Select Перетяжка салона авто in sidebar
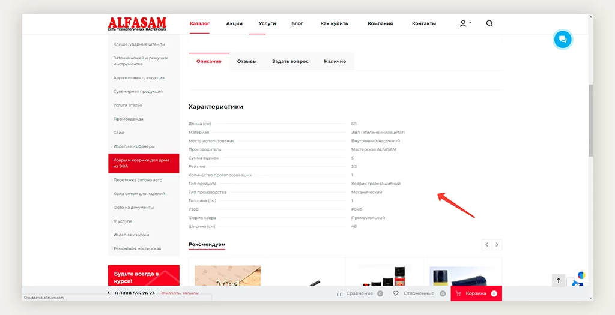 [138, 180]
